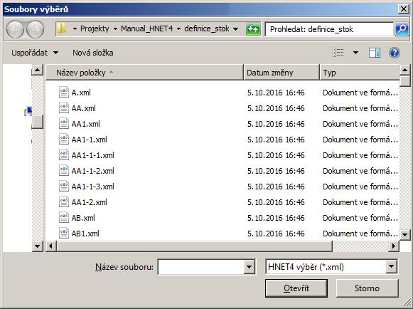
Task: Select the A.xml file icon
Action: pyautogui.click(x=64, y=93)
